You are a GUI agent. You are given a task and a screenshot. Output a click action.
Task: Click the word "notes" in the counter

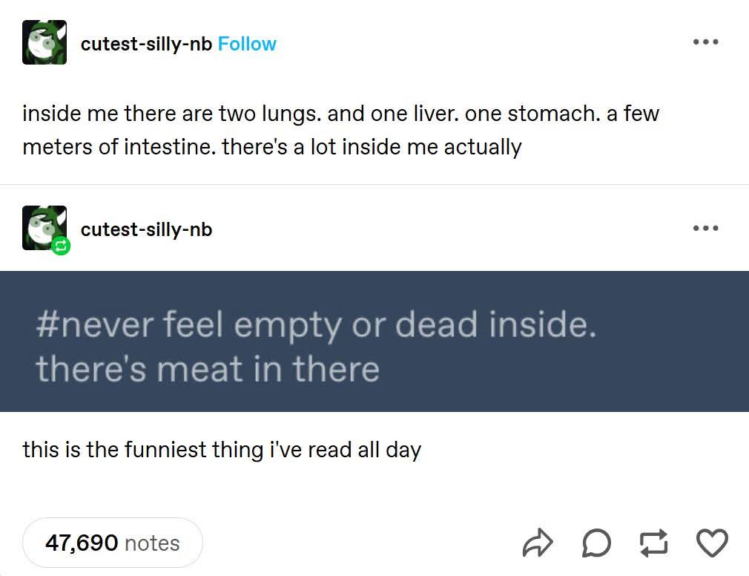point(152,543)
